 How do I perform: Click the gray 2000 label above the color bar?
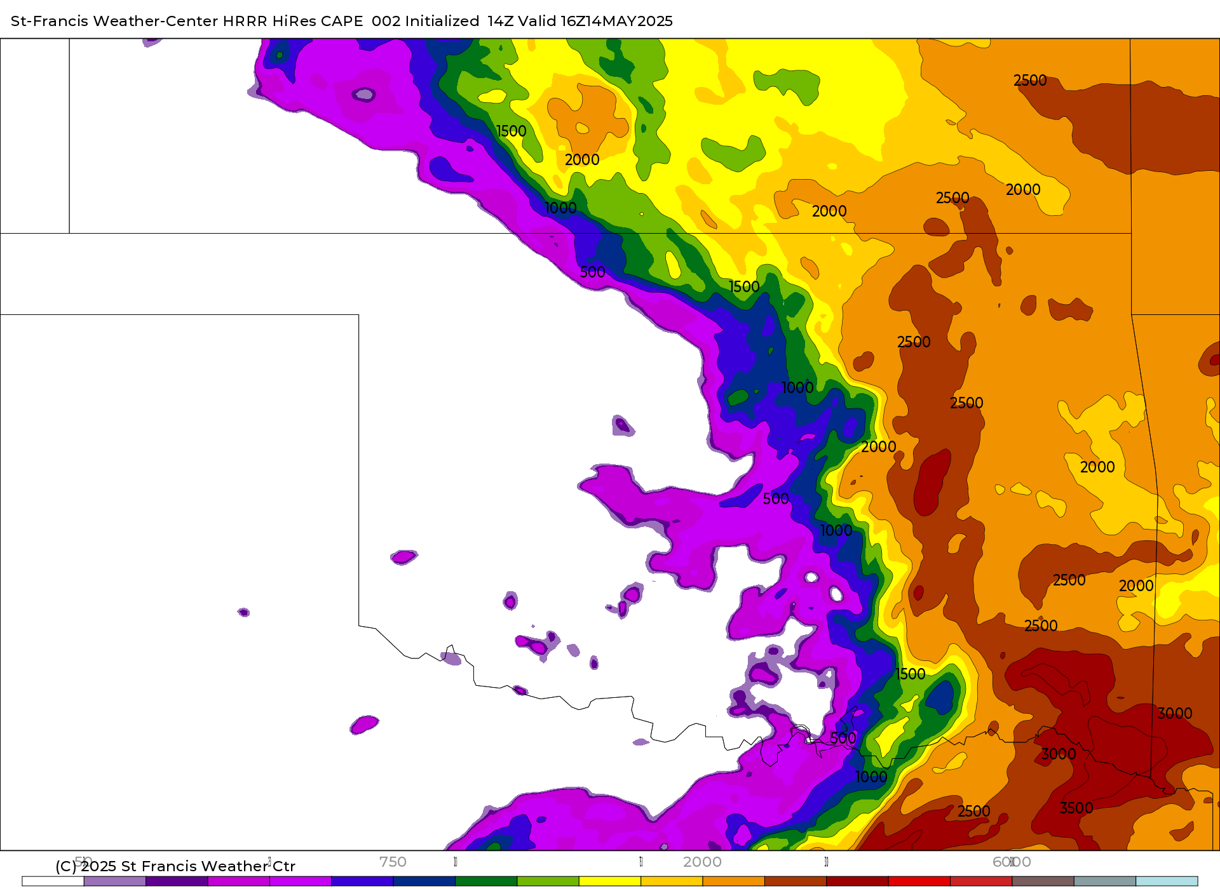pyautogui.click(x=702, y=862)
